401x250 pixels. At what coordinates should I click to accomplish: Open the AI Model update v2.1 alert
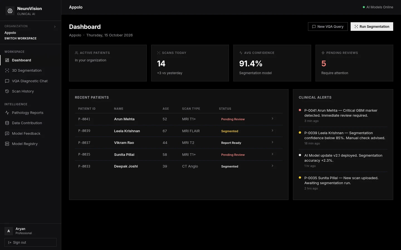click(343, 161)
